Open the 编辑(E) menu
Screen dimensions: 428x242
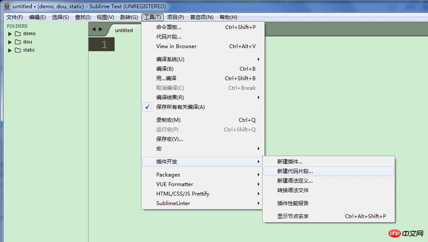[x=37, y=17]
